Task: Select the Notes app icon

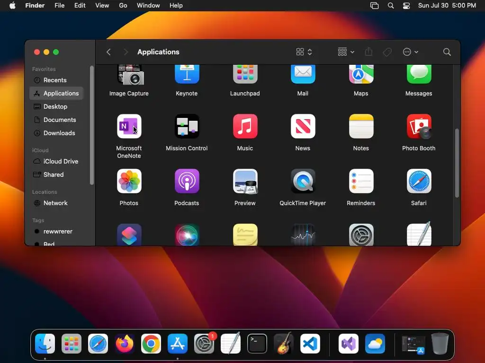Action: [x=361, y=126]
